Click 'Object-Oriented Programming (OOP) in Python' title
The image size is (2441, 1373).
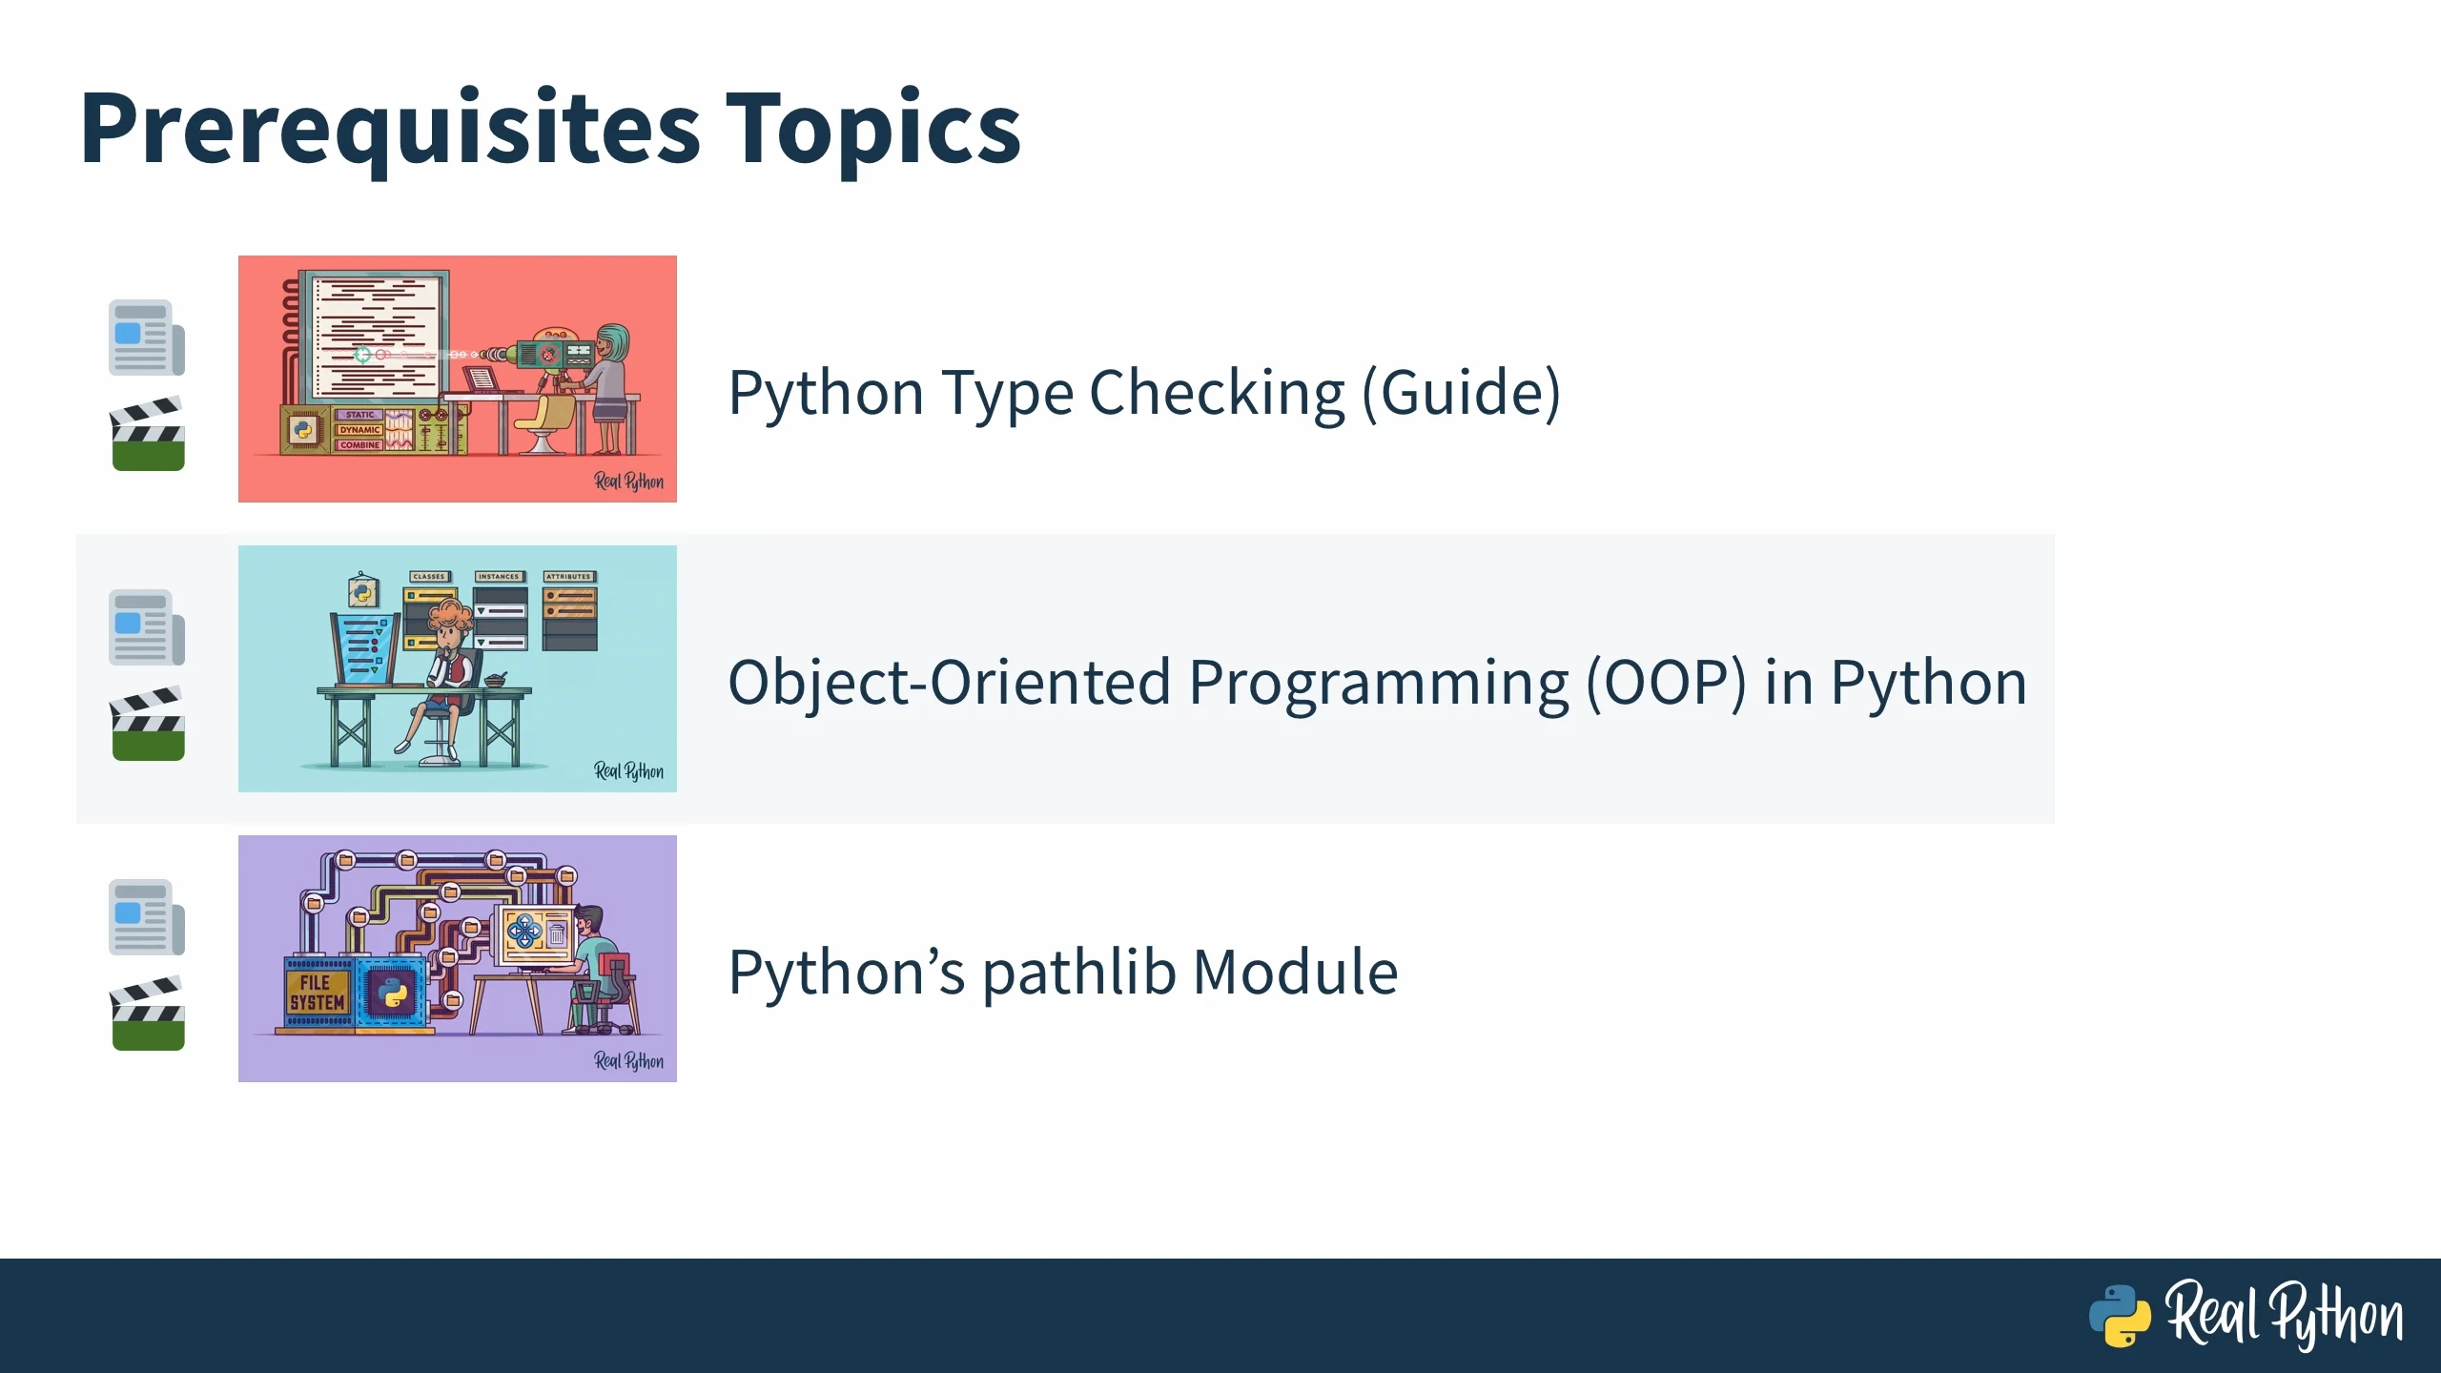pyautogui.click(x=1376, y=683)
